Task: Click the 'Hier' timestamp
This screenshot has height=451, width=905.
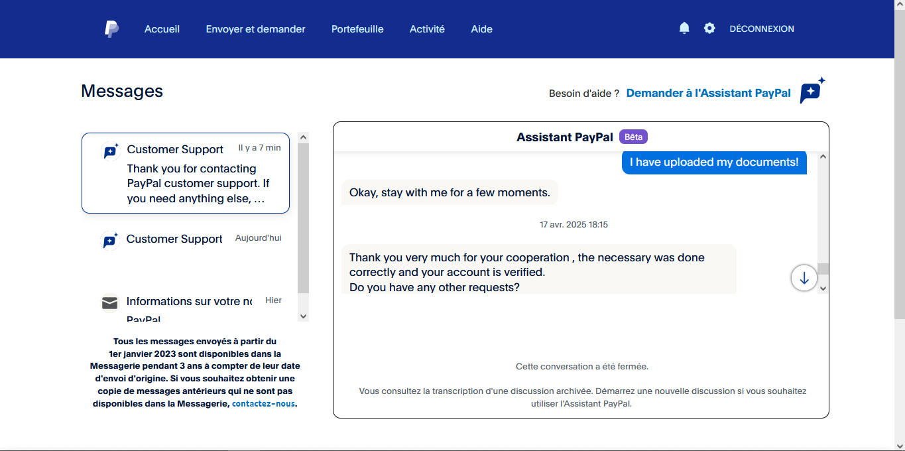Action: point(273,300)
